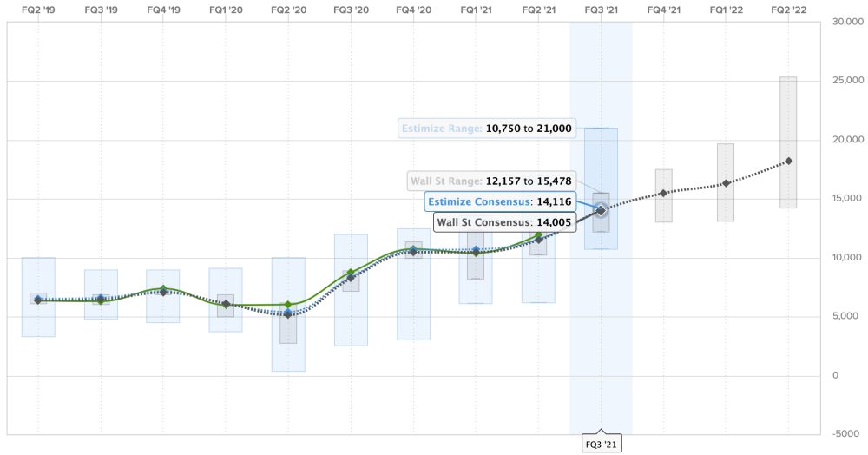The image size is (868, 455).
Task: Click the FQ2 '19 data point diamond
Action: point(38,300)
